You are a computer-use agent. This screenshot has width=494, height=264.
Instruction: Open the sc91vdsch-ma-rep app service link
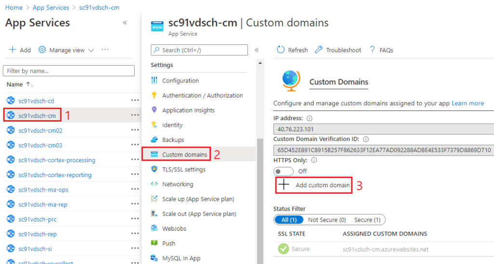click(x=43, y=205)
